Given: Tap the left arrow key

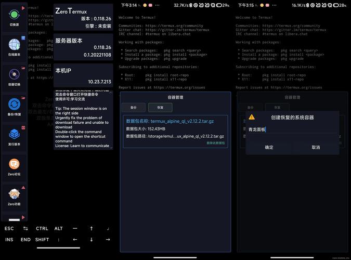Looking at the screenshot, I should [75, 240].
